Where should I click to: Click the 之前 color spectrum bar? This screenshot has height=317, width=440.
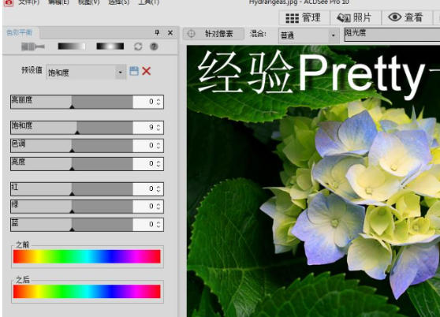(x=87, y=257)
